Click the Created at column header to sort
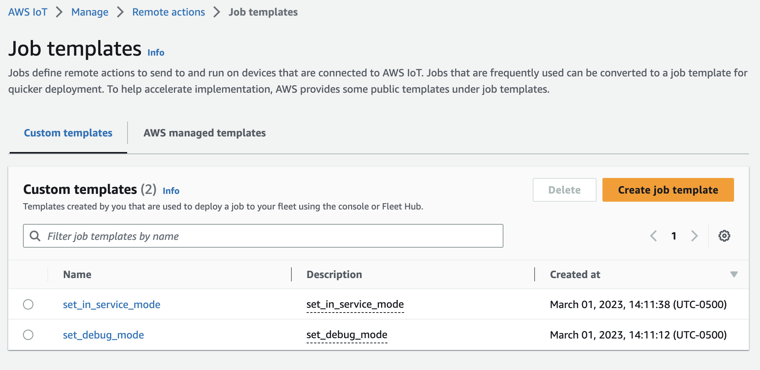This screenshot has height=370, width=760. click(x=575, y=274)
